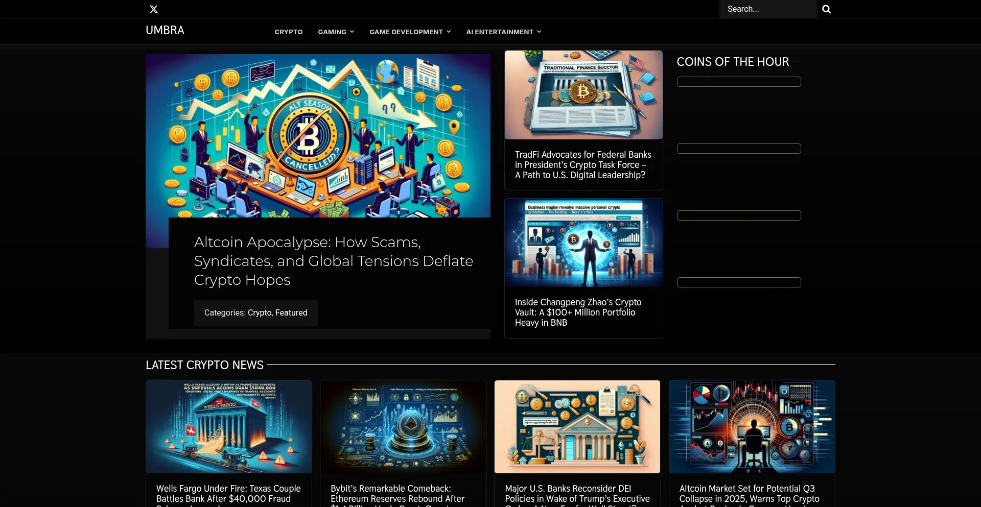The height and width of the screenshot is (507, 981).
Task: Expand the AI Entertainment dropdown menu
Action: [x=503, y=32]
